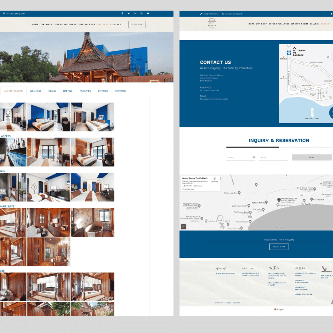Click the illustrated location map beside Contact Us

pyautogui.click(x=306, y=84)
